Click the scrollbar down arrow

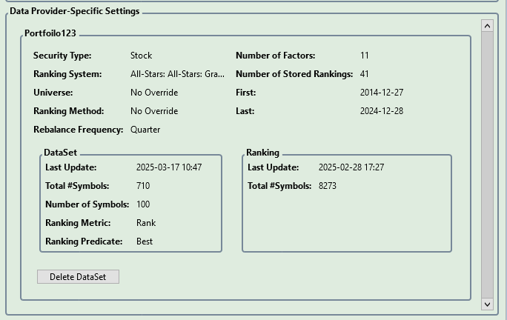click(x=487, y=304)
